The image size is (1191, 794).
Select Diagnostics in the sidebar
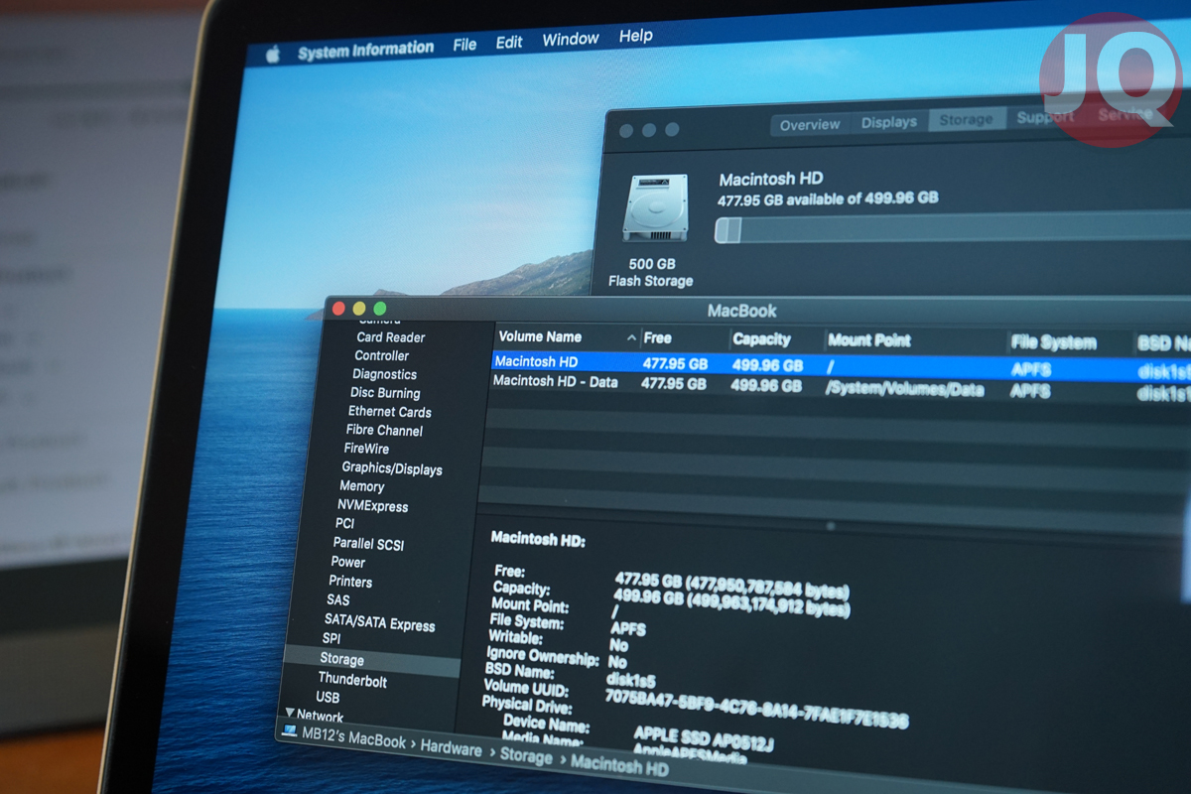[x=385, y=374]
